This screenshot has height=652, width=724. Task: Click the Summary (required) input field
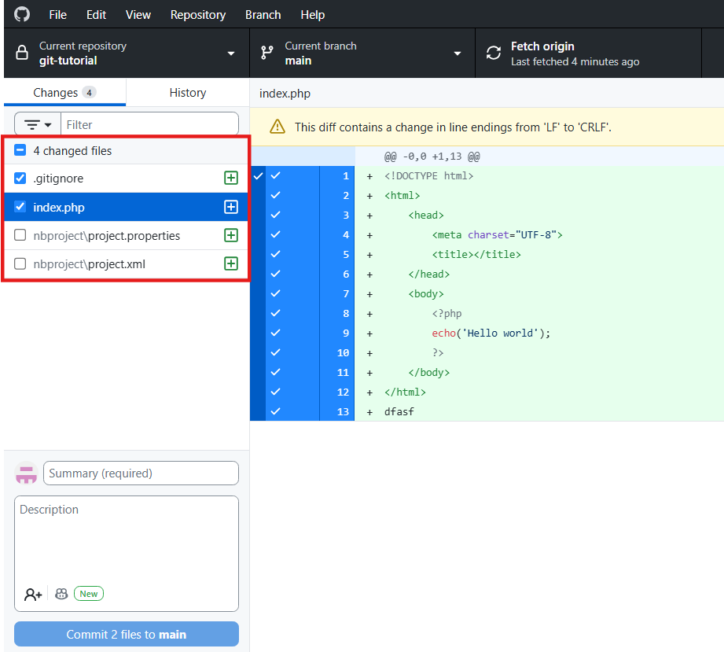pyautogui.click(x=141, y=473)
